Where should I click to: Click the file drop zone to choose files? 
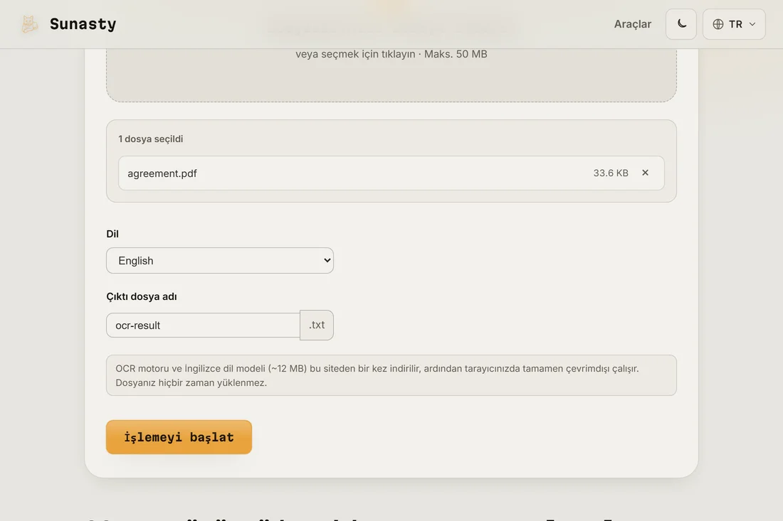(391, 75)
